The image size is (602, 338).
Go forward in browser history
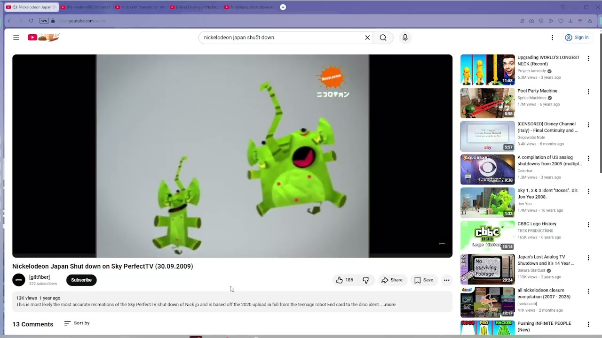point(20,21)
